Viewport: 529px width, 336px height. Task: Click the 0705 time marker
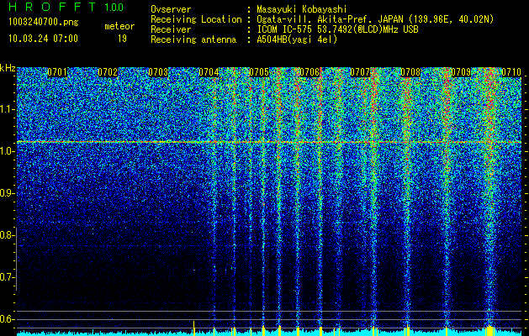[x=259, y=72]
